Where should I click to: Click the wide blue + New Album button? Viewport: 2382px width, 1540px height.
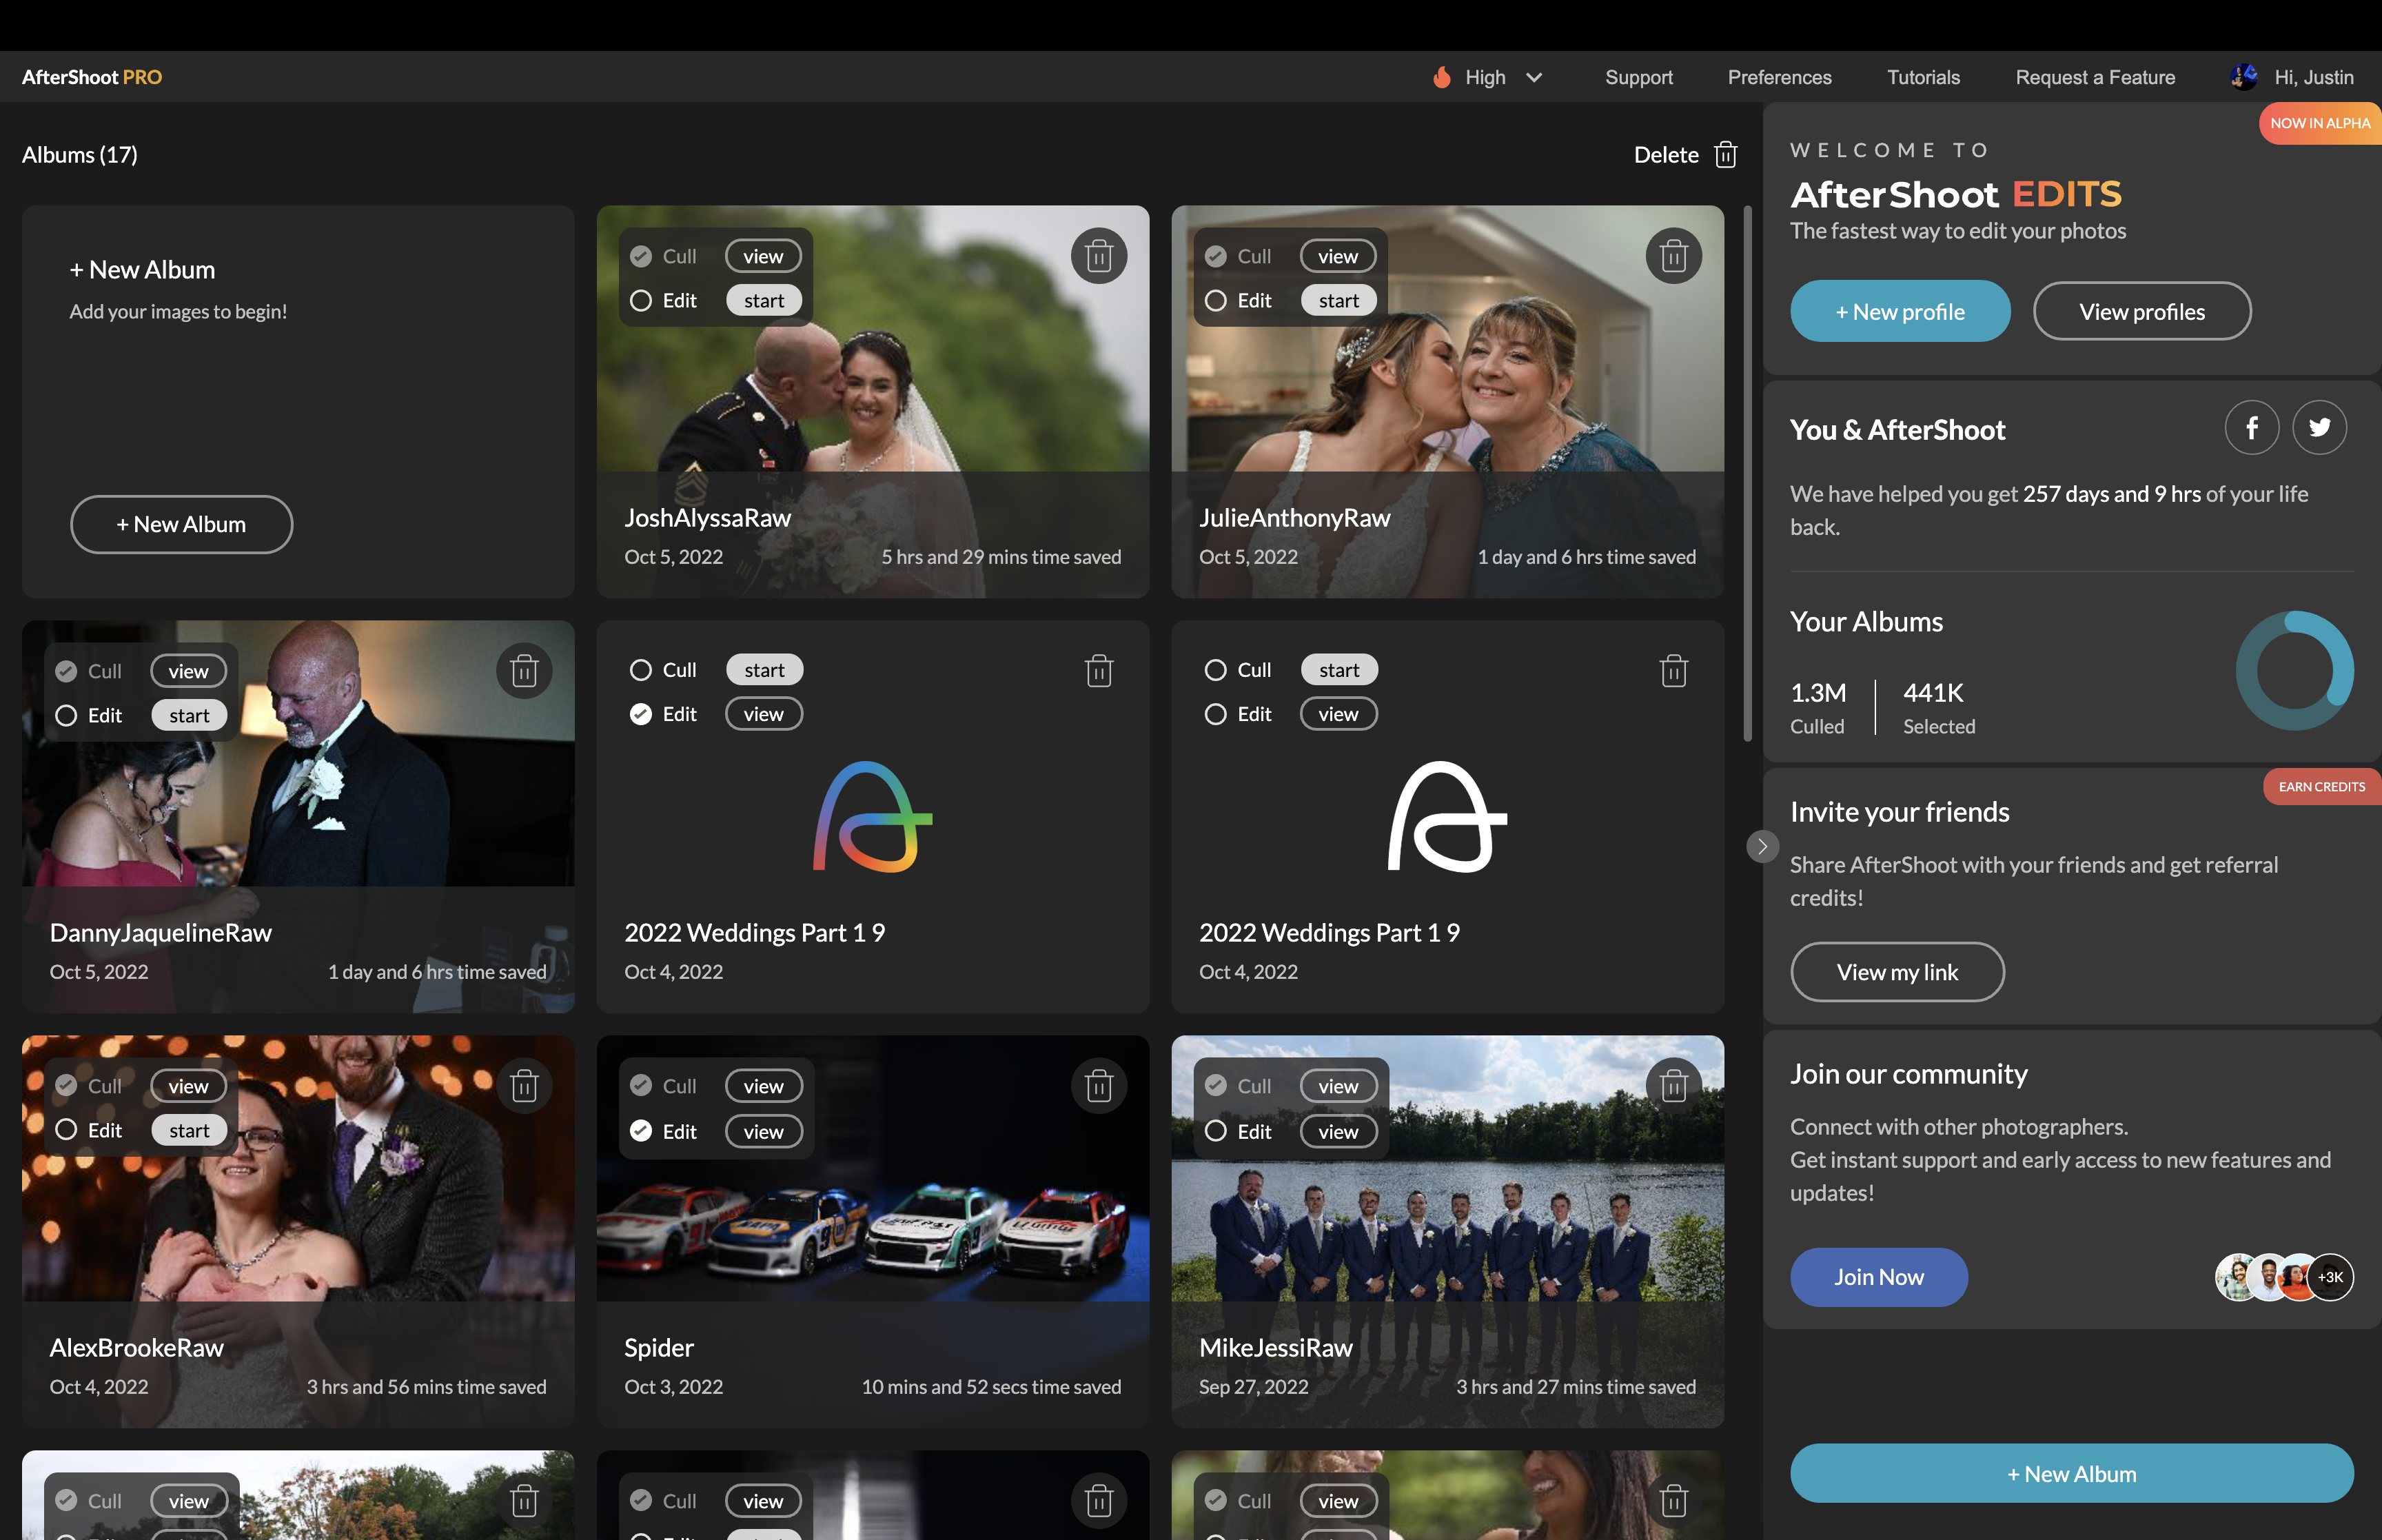[2071, 1473]
